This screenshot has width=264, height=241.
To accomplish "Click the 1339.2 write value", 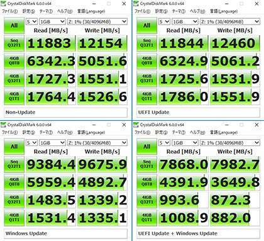I will (x=102, y=200).
